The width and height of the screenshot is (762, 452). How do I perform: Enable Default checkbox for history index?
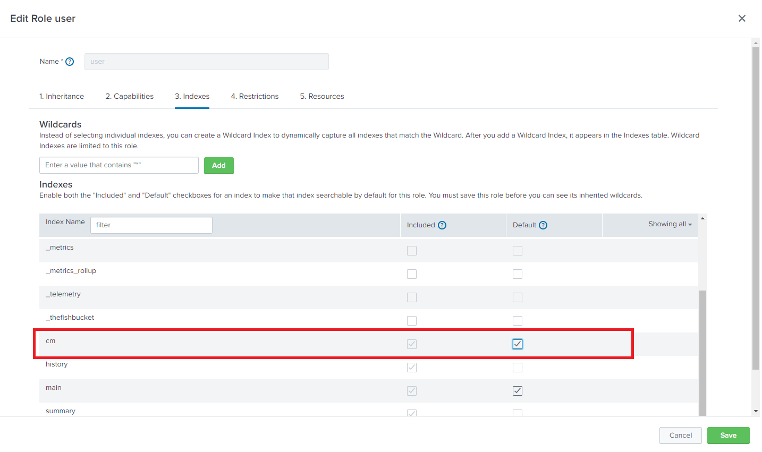coord(517,367)
